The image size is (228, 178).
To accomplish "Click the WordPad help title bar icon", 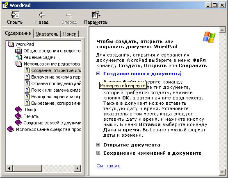I will tap(5, 5).
